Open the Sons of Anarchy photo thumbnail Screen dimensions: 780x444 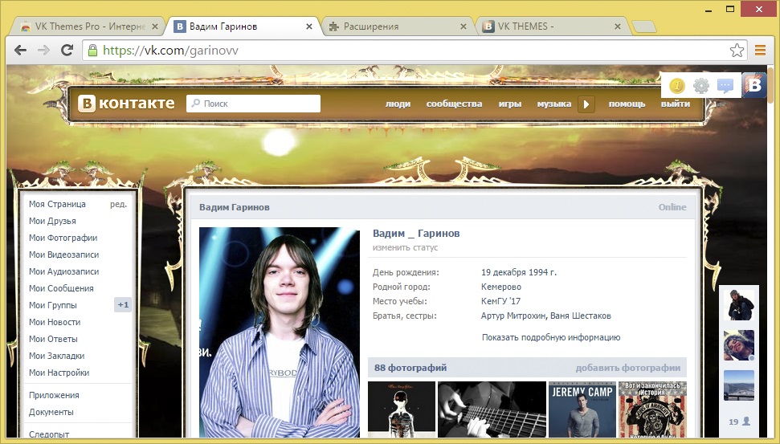652,409
